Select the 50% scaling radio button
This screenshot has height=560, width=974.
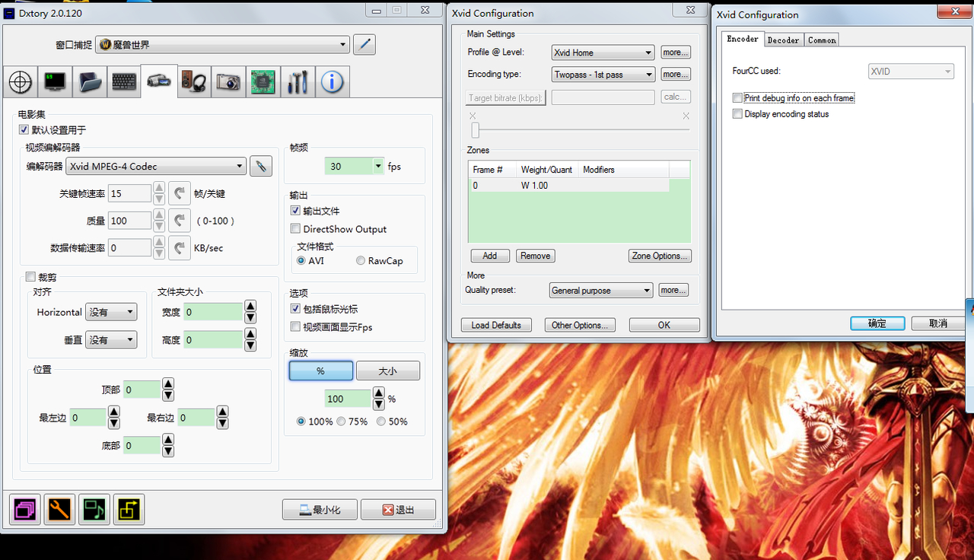coord(380,422)
